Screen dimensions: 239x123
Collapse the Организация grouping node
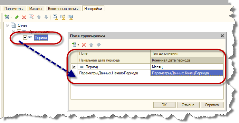coord(13,32)
